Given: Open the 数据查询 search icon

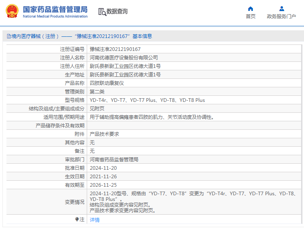Looking at the screenshot, I should pos(102,12).
